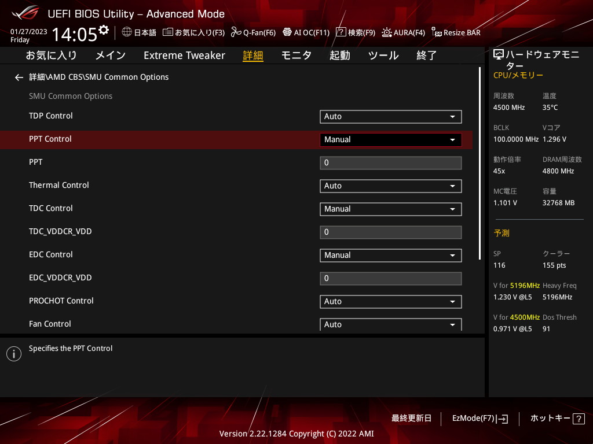Click the PROCHOT Control label
Image resolution: width=593 pixels, height=444 pixels.
point(61,301)
